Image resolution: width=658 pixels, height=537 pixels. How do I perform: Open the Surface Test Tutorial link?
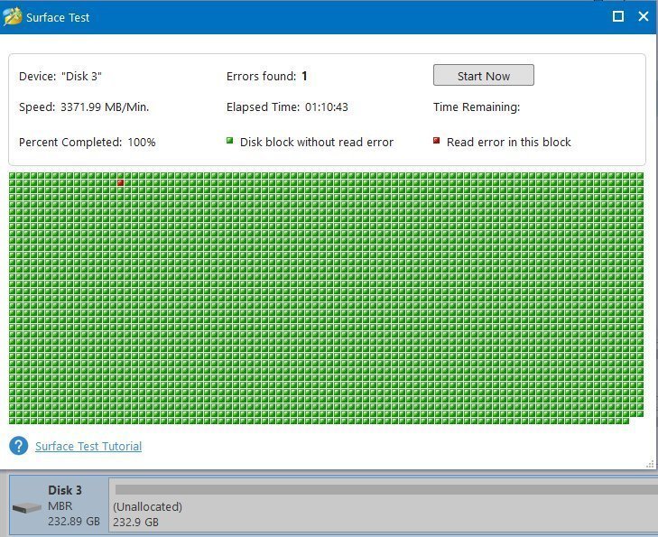pyautogui.click(x=88, y=446)
